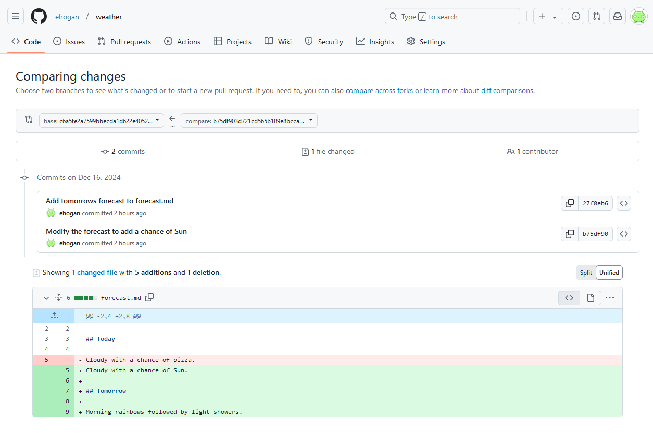Open the base commit dropdown
The width and height of the screenshot is (653, 433).
102,121
